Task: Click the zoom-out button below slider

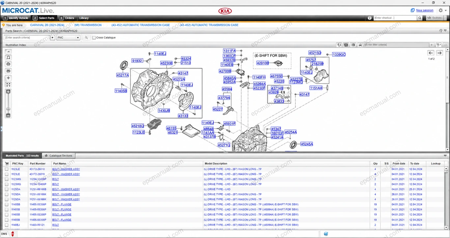Action: tap(9, 116)
